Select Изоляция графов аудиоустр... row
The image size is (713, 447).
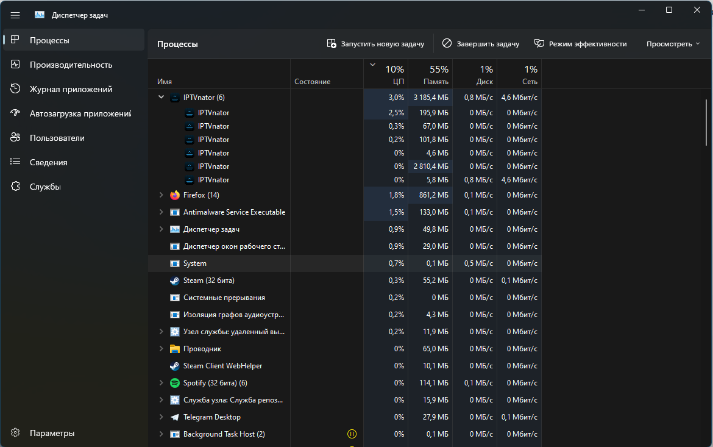coord(345,315)
